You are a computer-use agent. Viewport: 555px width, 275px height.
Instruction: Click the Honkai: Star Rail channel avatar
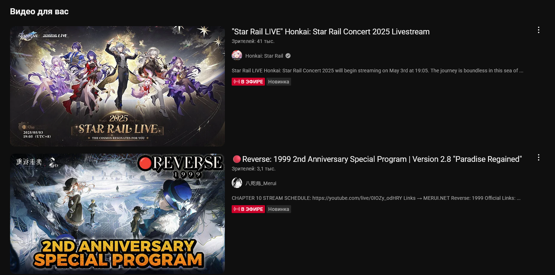(237, 56)
